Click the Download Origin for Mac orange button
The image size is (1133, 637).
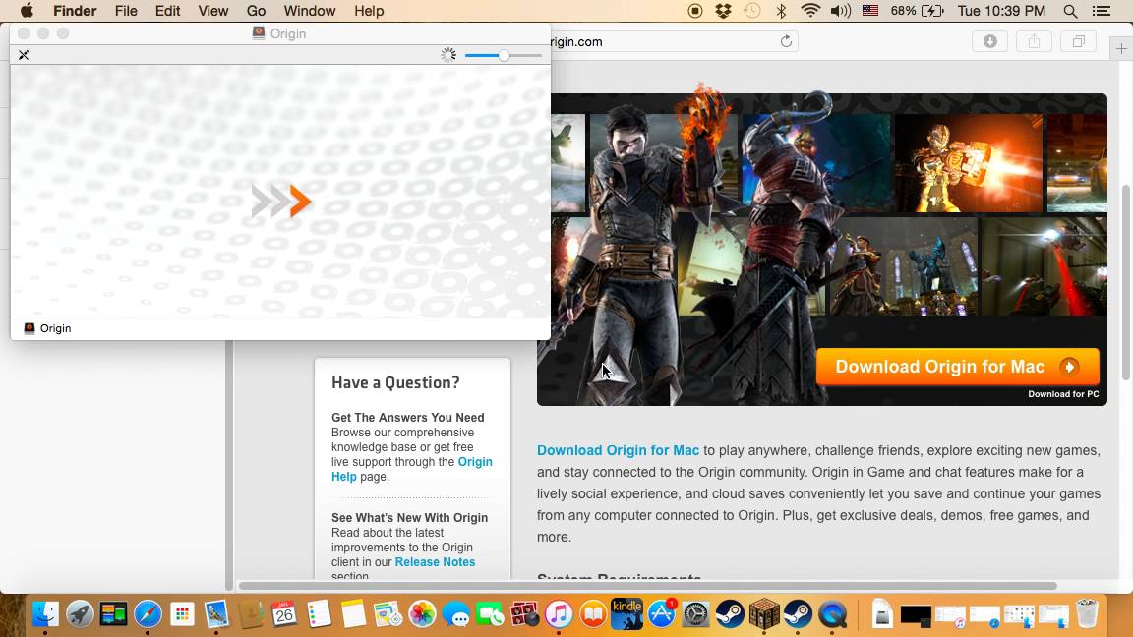coord(957,367)
